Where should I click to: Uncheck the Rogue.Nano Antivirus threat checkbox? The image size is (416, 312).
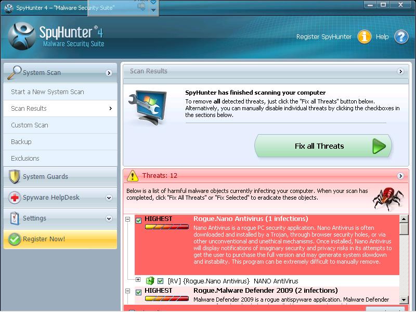(138, 220)
